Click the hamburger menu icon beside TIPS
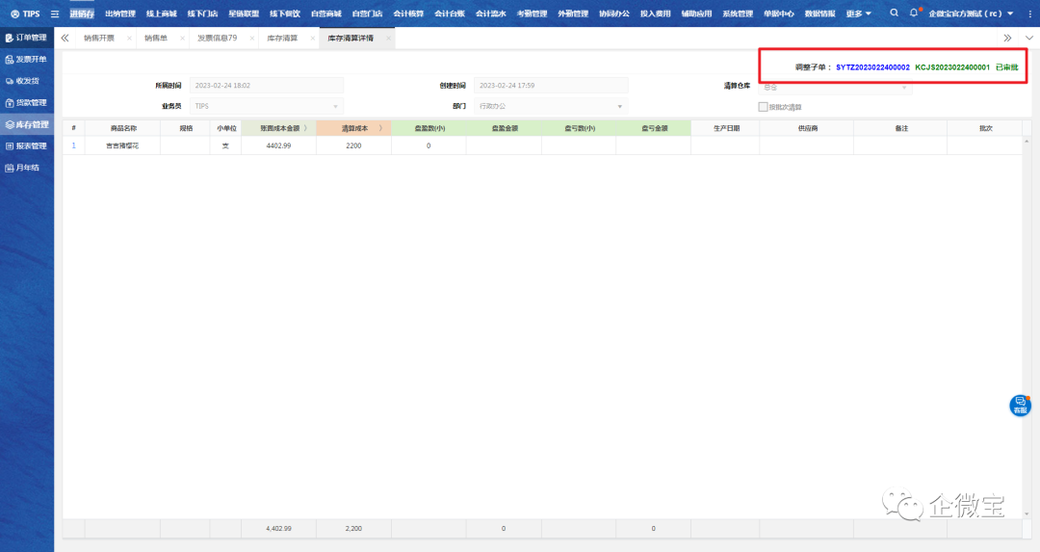Screen dimensions: 1040x552 point(55,13)
